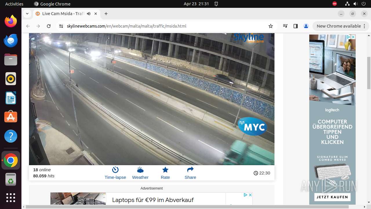Open the Files manager in dock
371x209 pixels.
11,60
